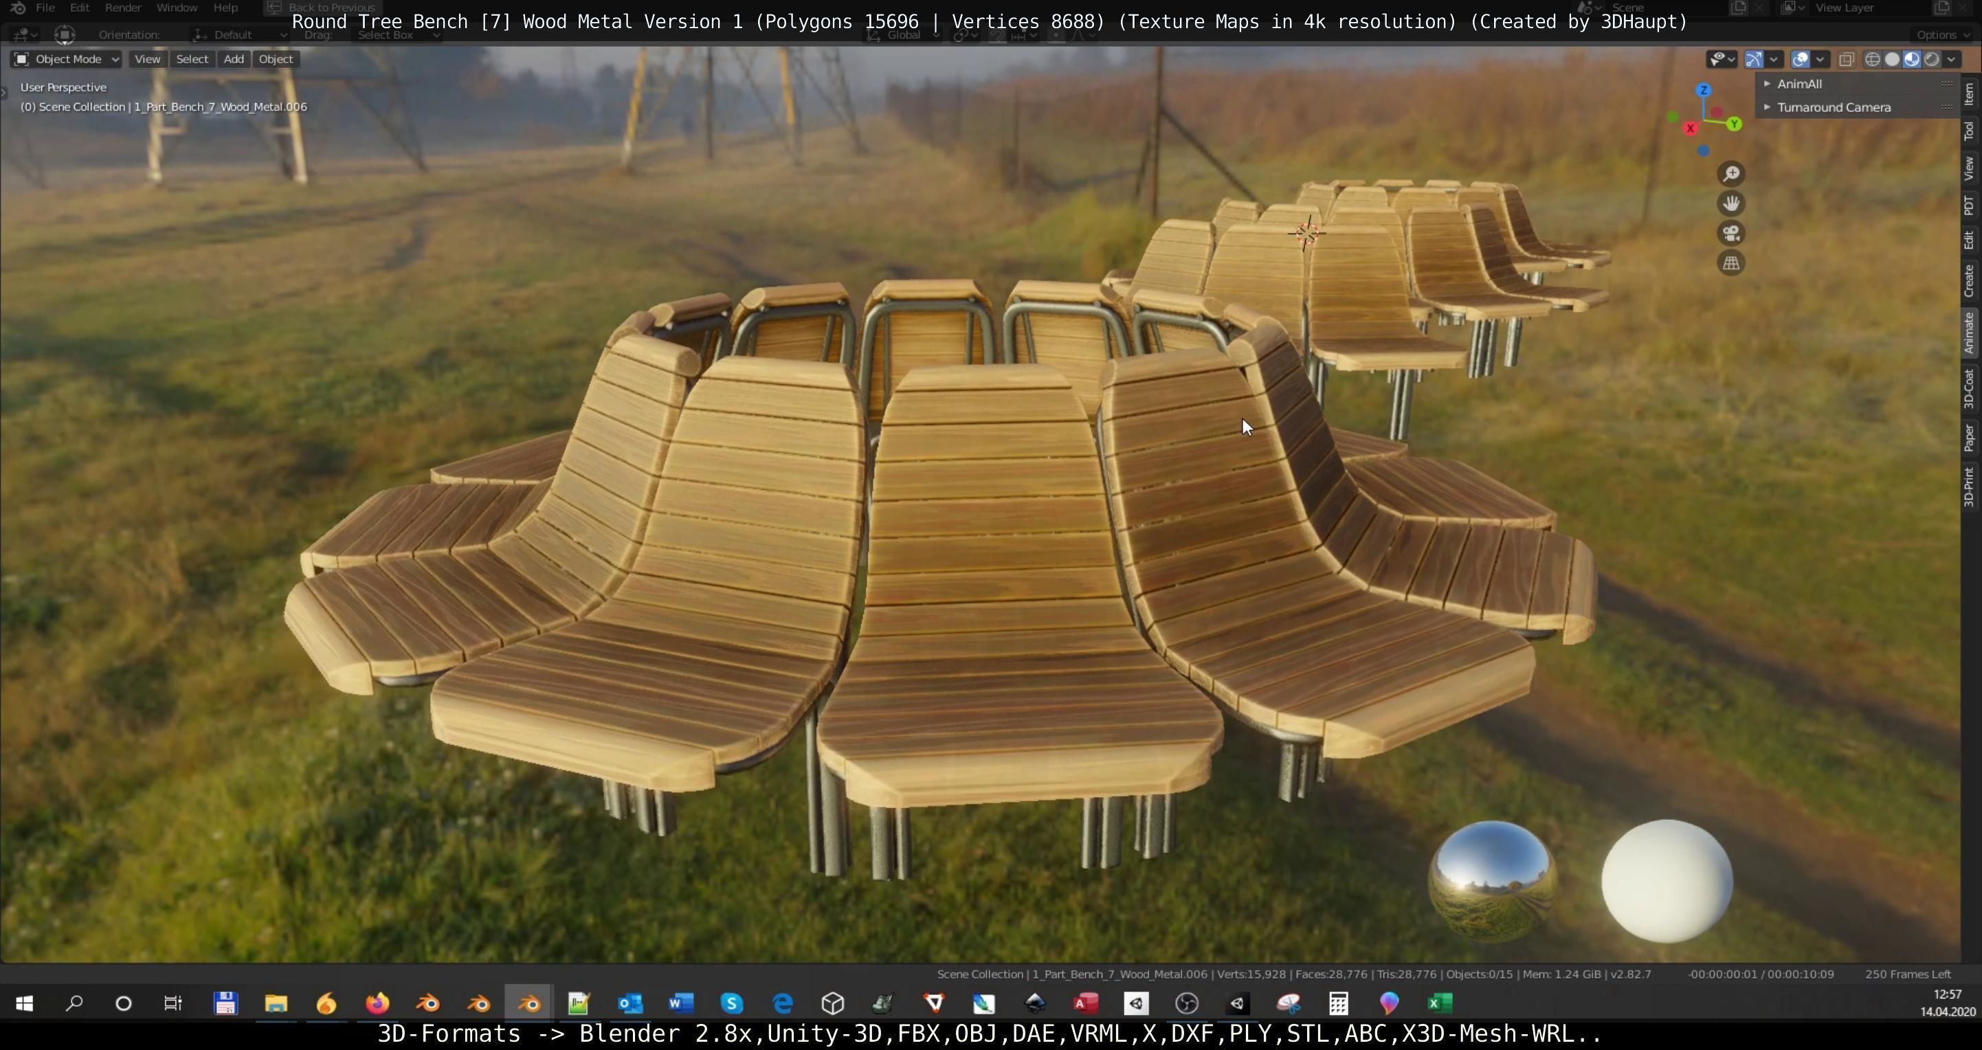Click the zoom magnifier viewport icon
Viewport: 1982px width, 1050px height.
(x=1731, y=174)
